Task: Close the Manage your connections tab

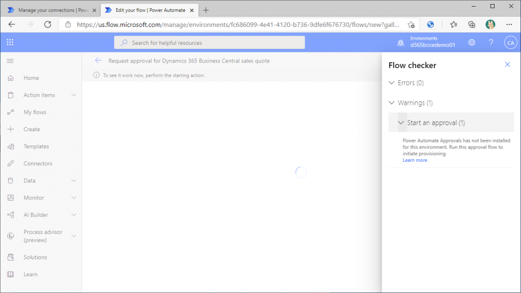Action: tap(94, 10)
